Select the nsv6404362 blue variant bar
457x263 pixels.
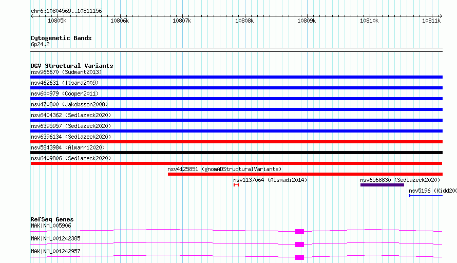point(236,120)
